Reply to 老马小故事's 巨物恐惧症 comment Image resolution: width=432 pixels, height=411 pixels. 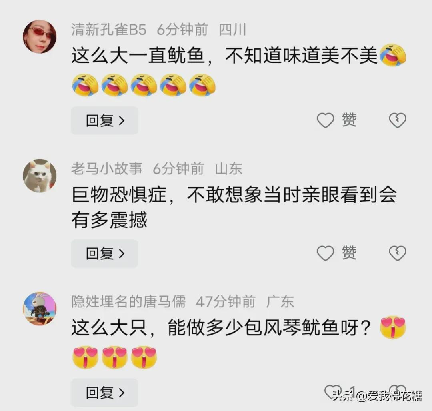coord(104,253)
